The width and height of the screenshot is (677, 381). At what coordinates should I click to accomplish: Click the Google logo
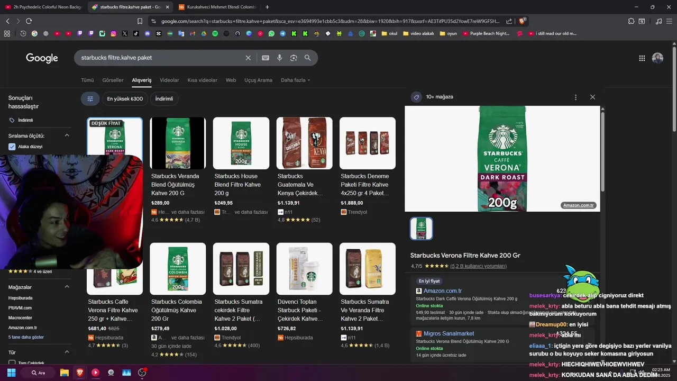point(42,58)
